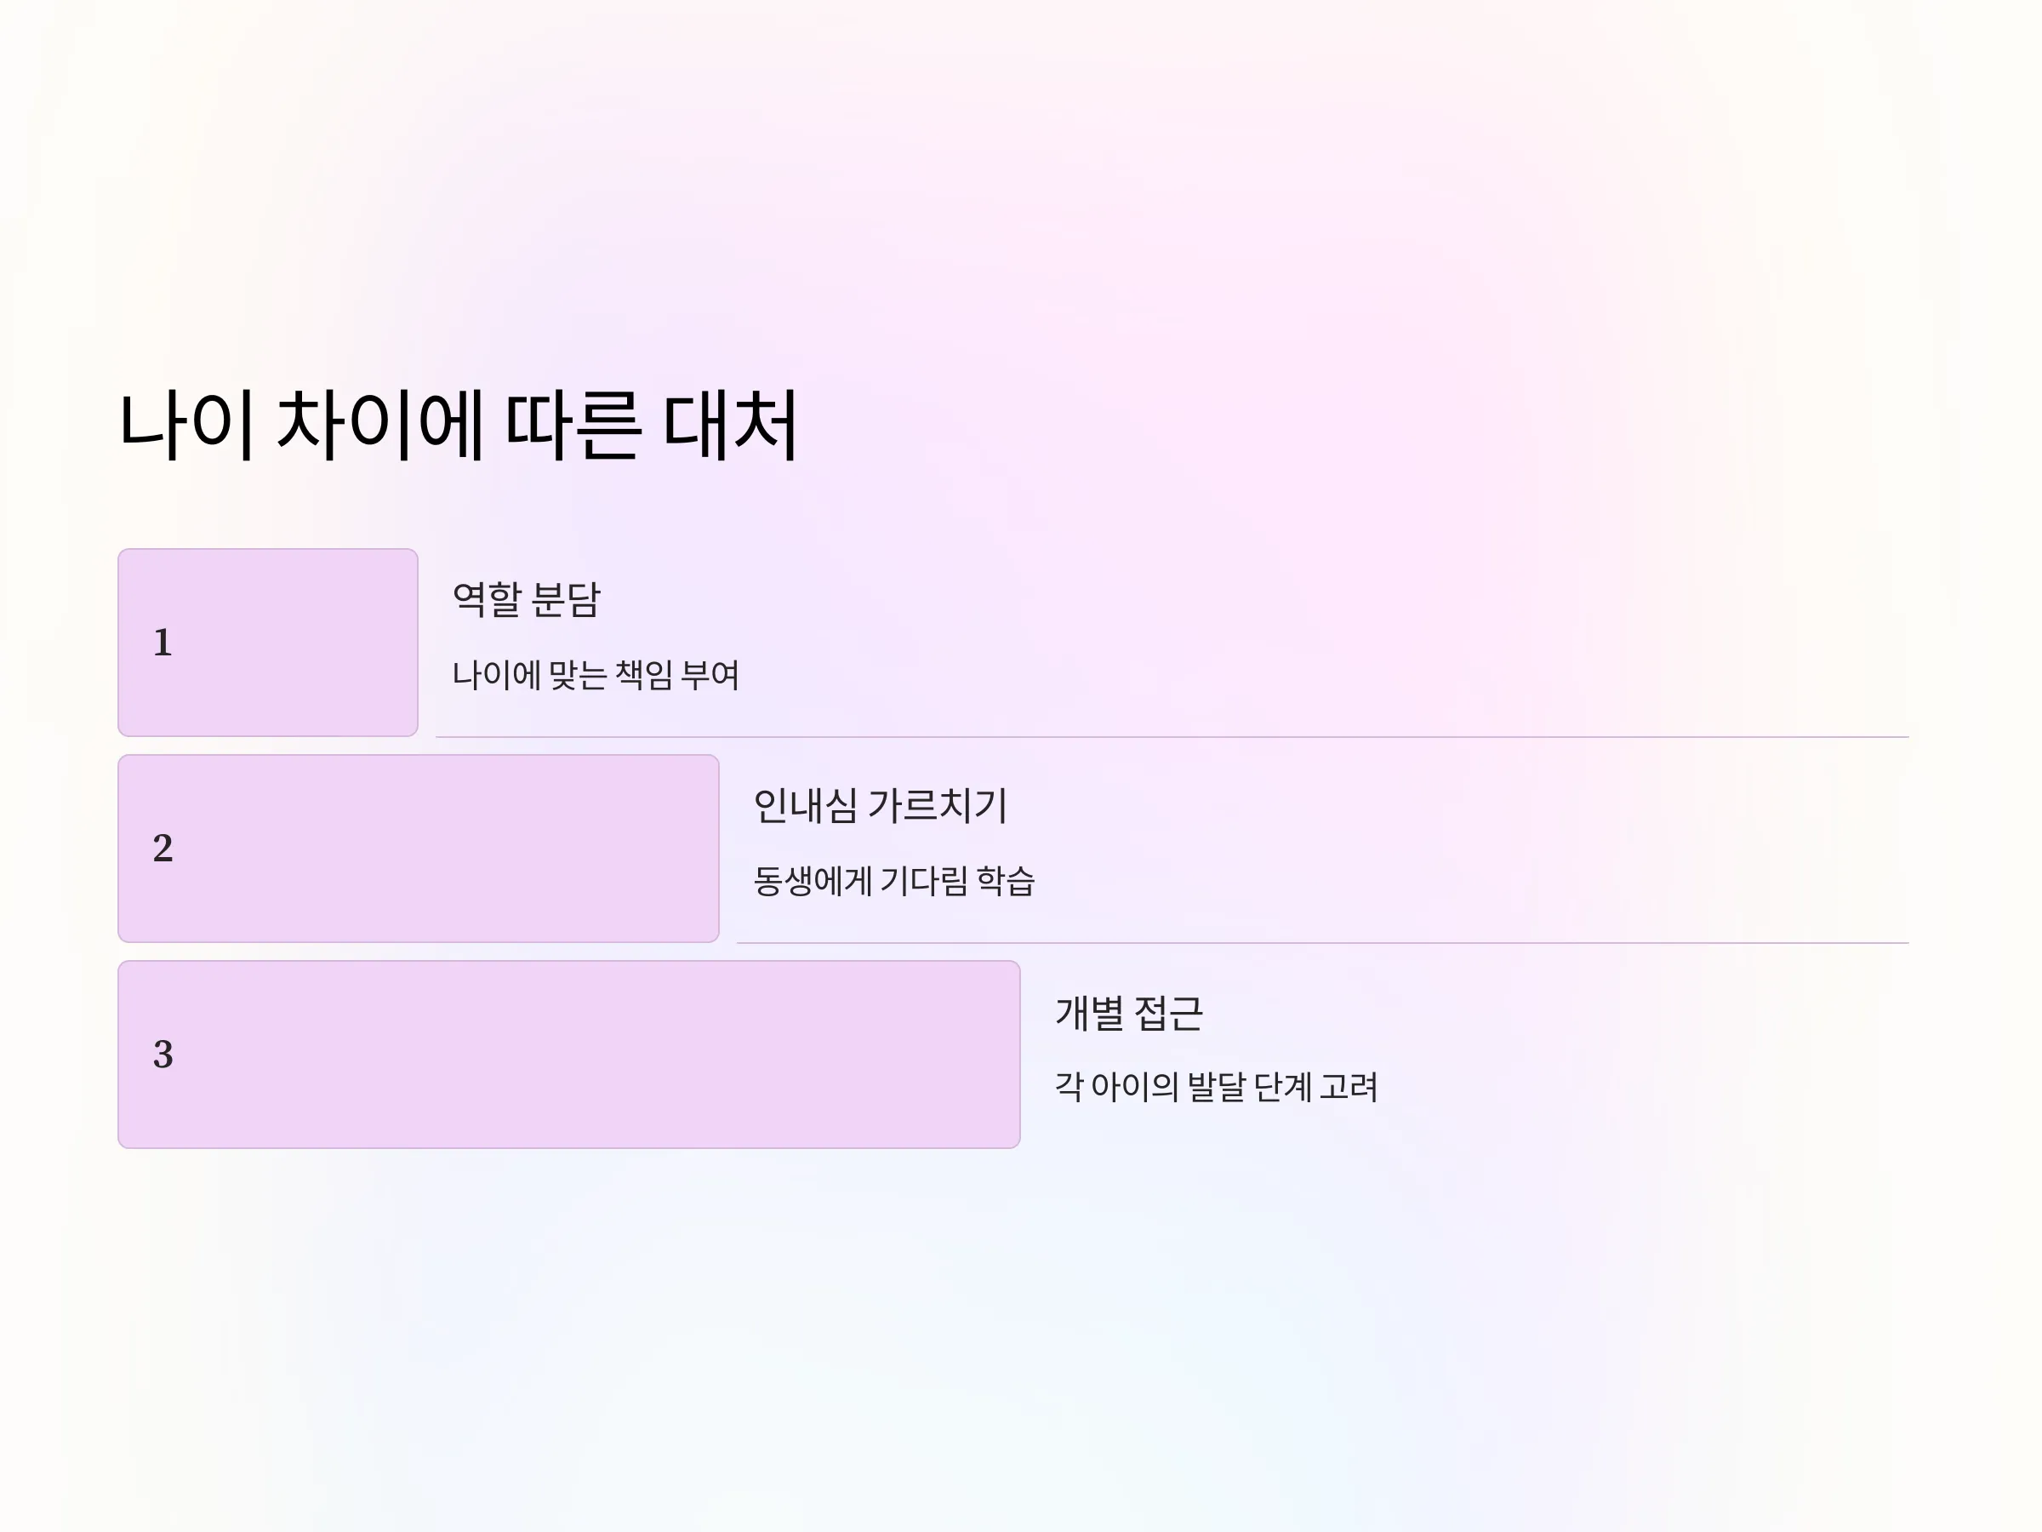Select the heading 개별 접근
The width and height of the screenshot is (2042, 1532).
(1129, 1013)
